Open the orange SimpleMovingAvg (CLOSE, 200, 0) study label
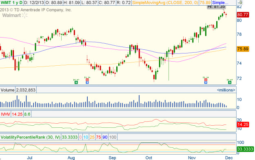 [x=165, y=2]
